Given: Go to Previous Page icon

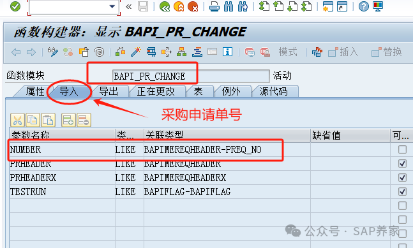Looking at the screenshot, I should point(278,6).
